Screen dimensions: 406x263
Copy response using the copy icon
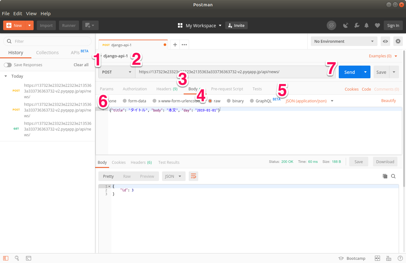(x=385, y=176)
